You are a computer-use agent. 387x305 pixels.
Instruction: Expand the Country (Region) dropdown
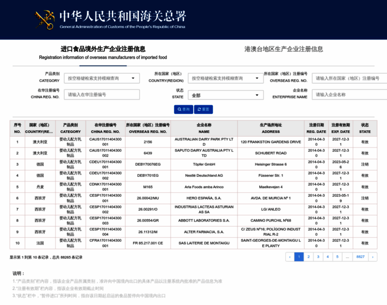point(224,78)
